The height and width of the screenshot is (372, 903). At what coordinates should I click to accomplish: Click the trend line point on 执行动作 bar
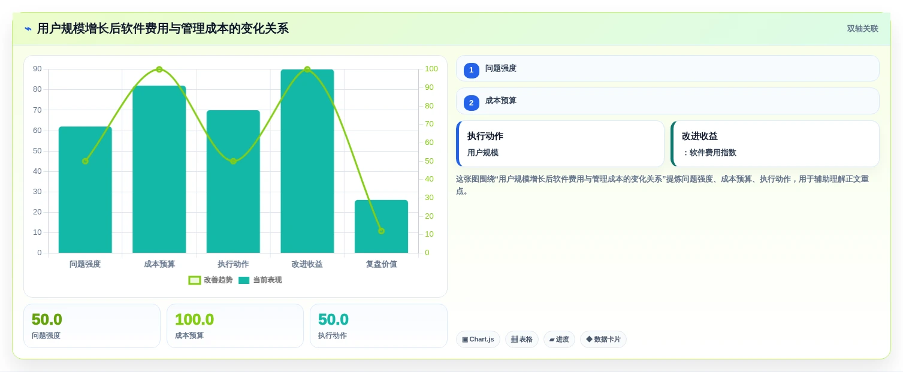[x=233, y=161]
